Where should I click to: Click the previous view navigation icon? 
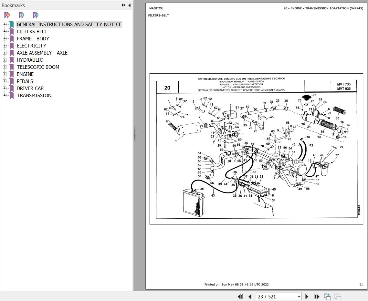coord(327,296)
